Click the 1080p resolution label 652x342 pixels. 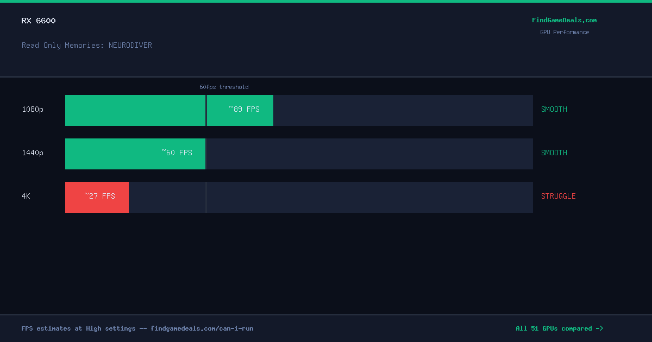click(33, 109)
